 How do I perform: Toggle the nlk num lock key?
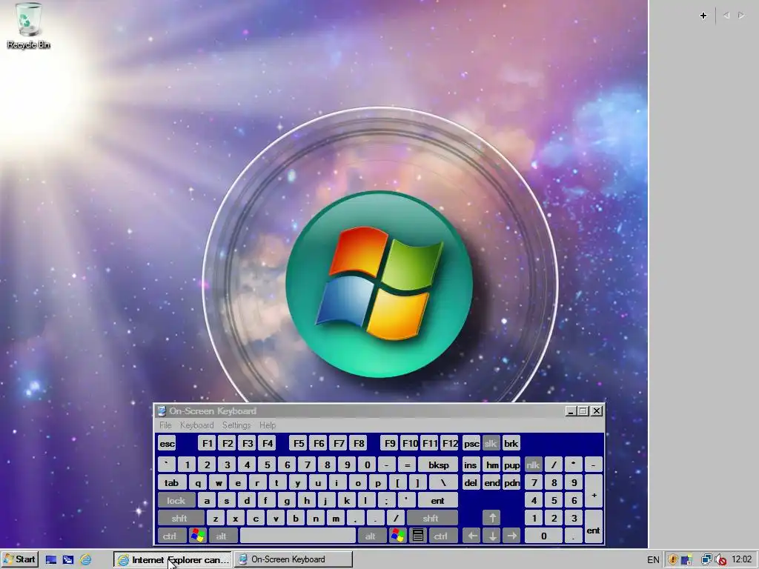pyautogui.click(x=534, y=465)
